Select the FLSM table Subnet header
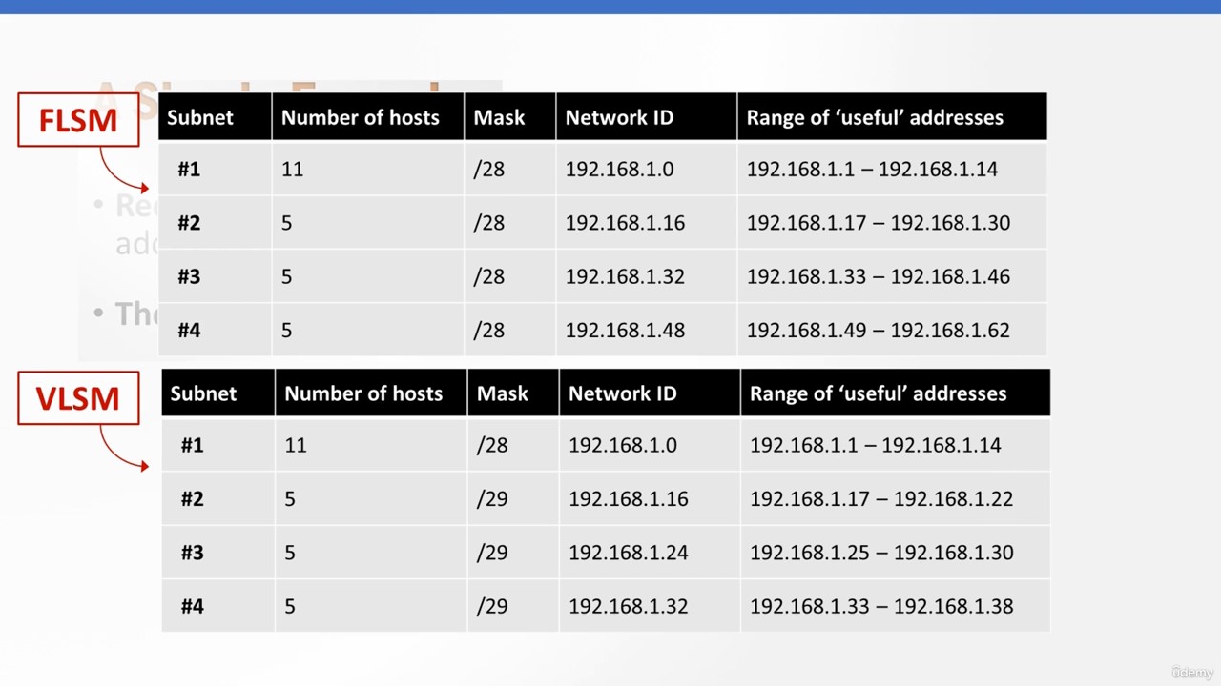The width and height of the screenshot is (1221, 686). tap(199, 117)
